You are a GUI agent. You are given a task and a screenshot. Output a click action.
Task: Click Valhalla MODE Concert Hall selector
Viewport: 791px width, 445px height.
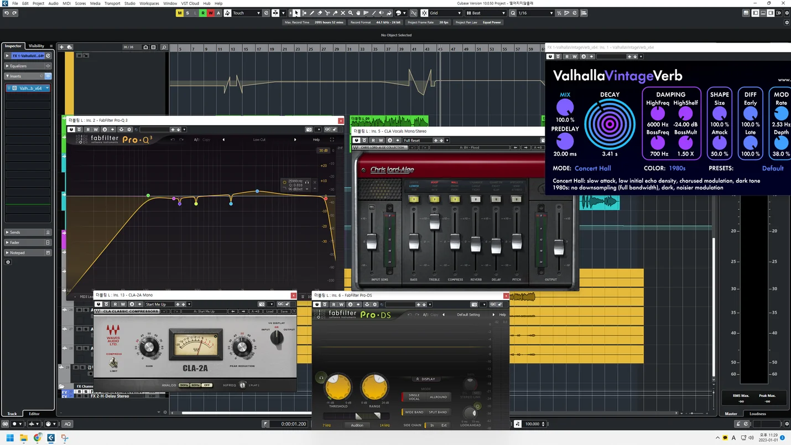pos(592,168)
